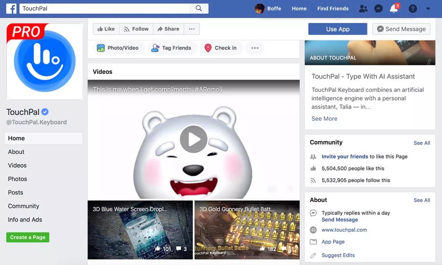This screenshot has width=442, height=265.
Task: Click the globe icon beside the website
Action: click(x=313, y=230)
